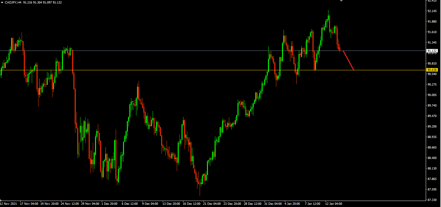Click the 87.595 price scale value
441x207 pixels.
(x=432, y=190)
